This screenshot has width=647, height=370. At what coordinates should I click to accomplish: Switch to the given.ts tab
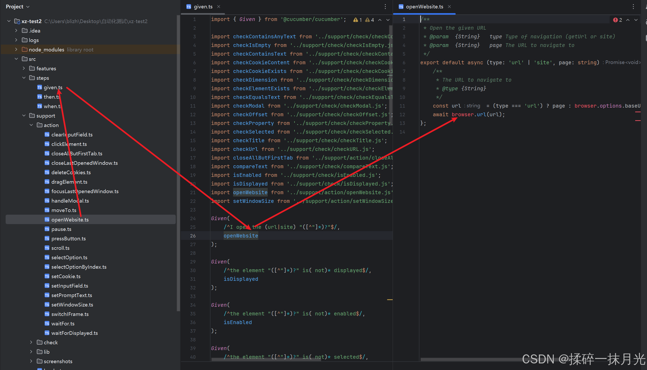(x=203, y=7)
